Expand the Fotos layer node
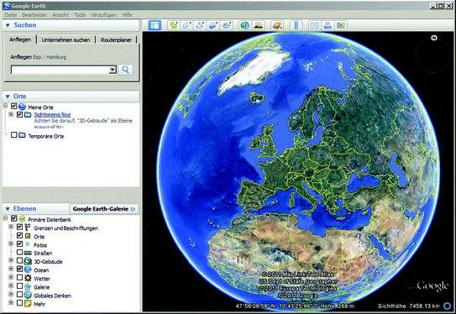The width and height of the screenshot is (456, 314). [x=11, y=243]
